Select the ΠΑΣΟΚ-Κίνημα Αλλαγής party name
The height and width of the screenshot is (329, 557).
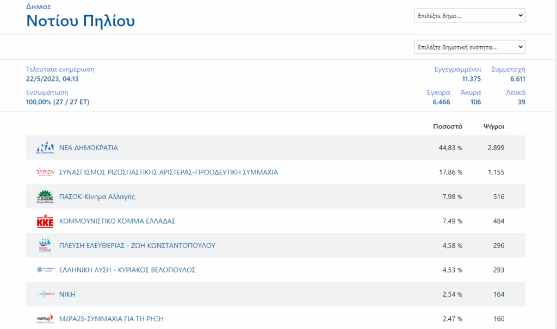tap(97, 197)
